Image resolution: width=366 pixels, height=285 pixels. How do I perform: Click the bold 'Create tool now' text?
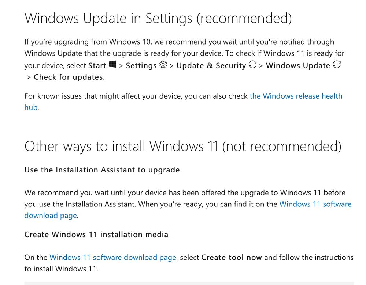232,257
